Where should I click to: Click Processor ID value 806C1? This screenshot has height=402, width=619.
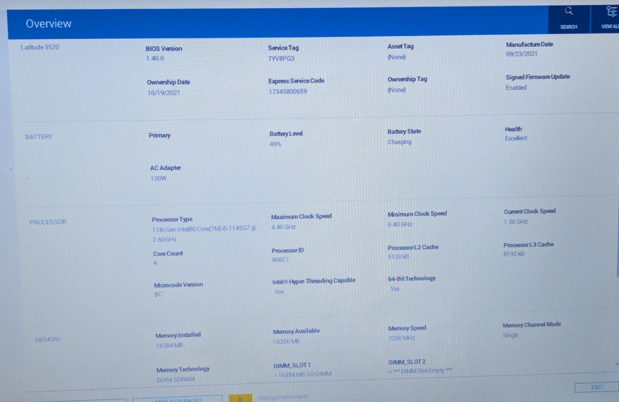(x=280, y=260)
